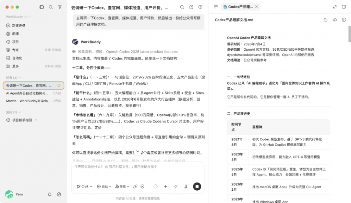Open the 技能 skills dropdown
Viewport: 351px width, 203px height.
coord(122,187)
